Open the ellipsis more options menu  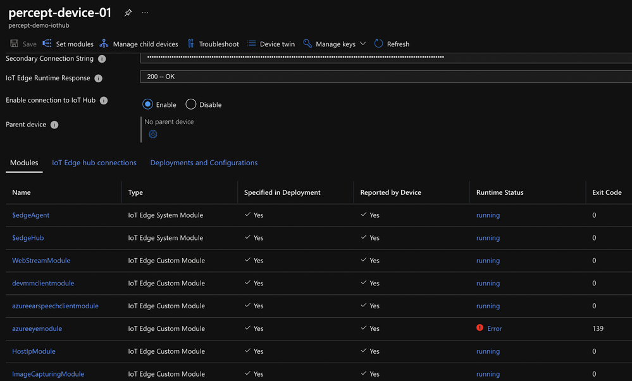tap(145, 13)
